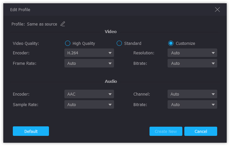
Task: Click the Create New button
Action: coord(166,131)
